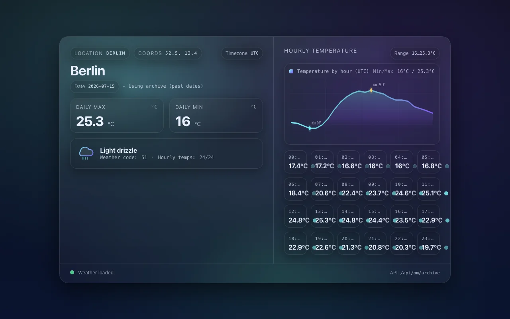Click the dot beside 23: hour card
The width and height of the screenshot is (510, 319).
point(446,248)
